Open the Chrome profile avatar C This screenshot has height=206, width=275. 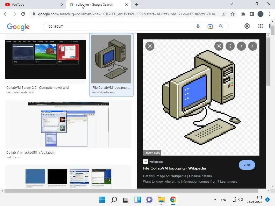[260, 14]
